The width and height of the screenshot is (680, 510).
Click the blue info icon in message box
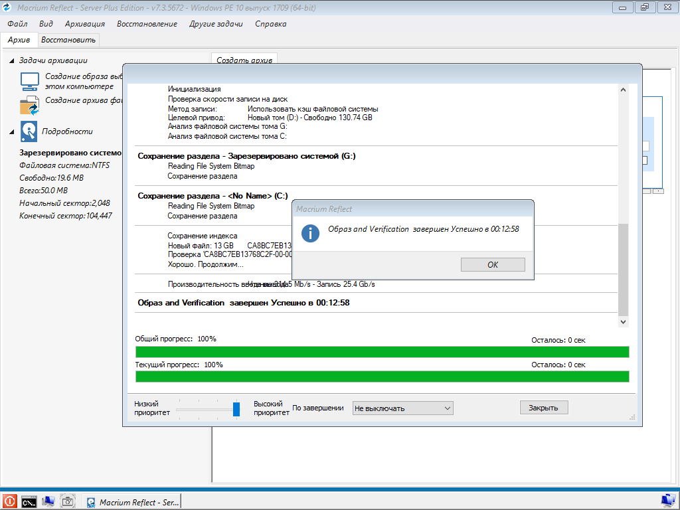pyautogui.click(x=310, y=233)
